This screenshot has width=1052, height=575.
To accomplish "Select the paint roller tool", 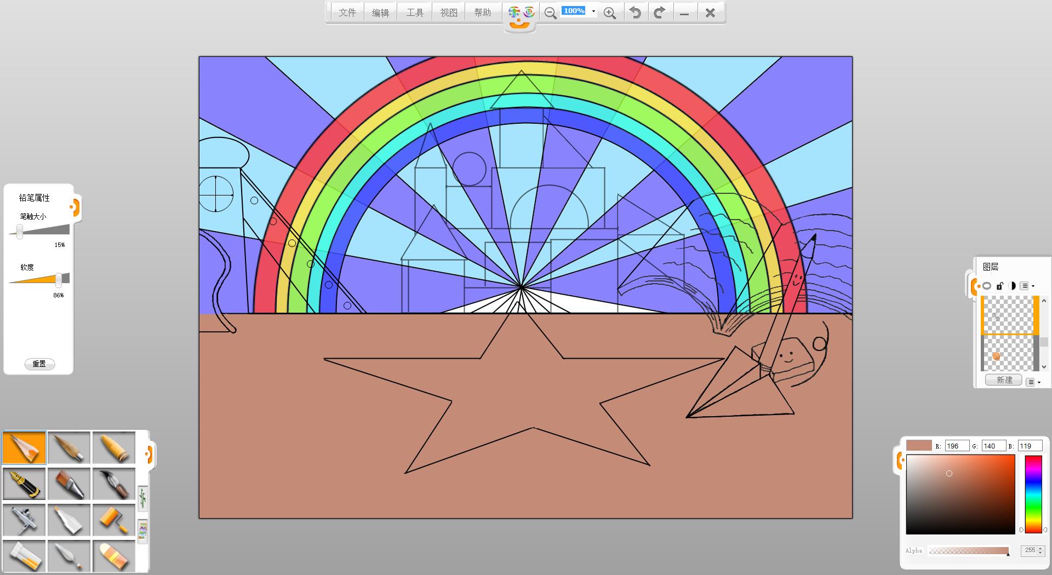I will click(114, 520).
